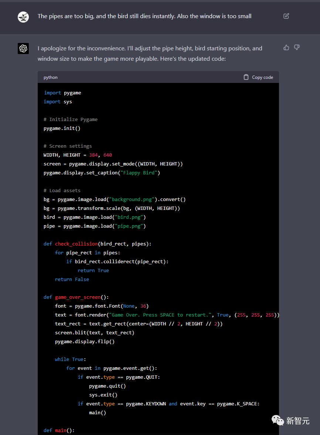The image size is (320, 435).
Task: Click the 'pygame.QUIT' condition line
Action: coord(119,377)
